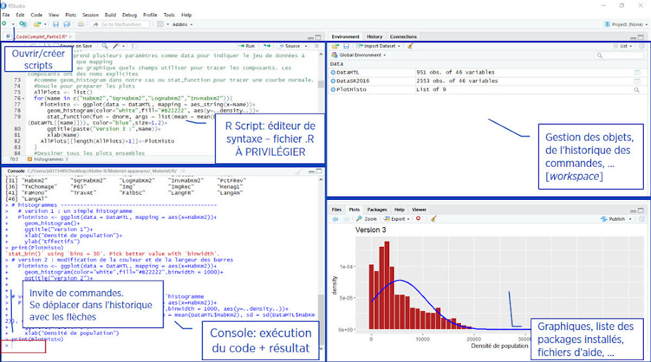Click the Run button in editor
The image size is (651, 362).
(247, 46)
